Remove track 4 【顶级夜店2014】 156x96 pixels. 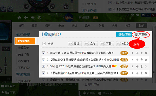146,73
